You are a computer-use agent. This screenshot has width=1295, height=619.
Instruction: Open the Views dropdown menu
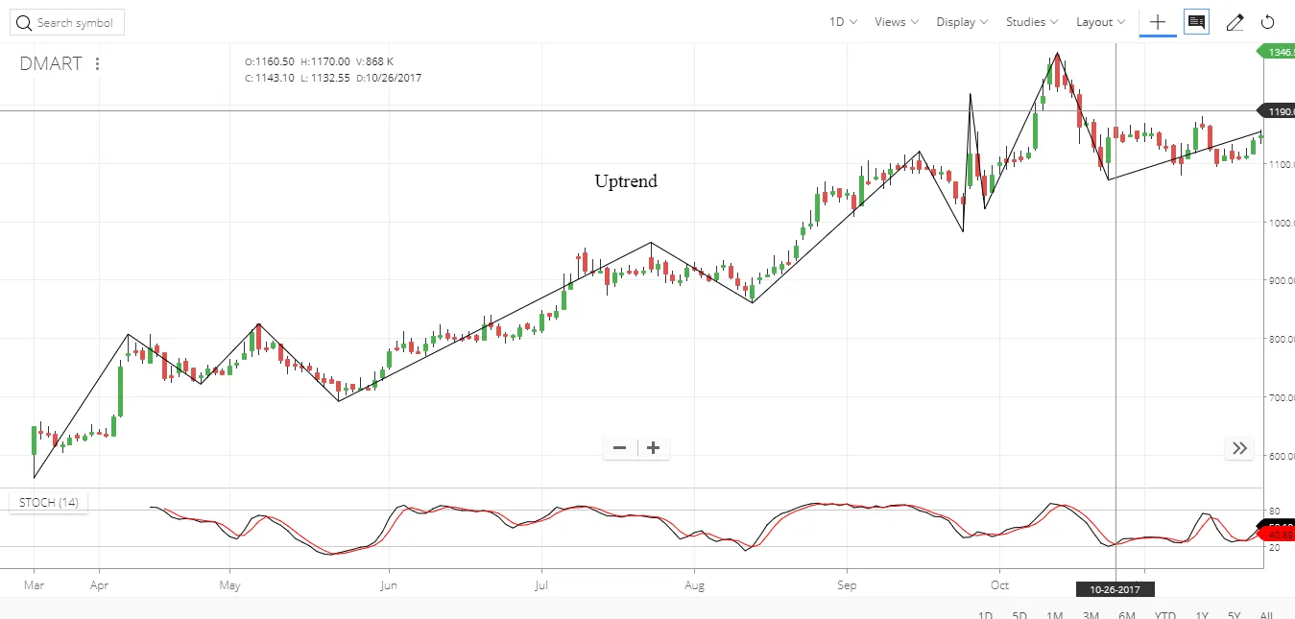896,22
